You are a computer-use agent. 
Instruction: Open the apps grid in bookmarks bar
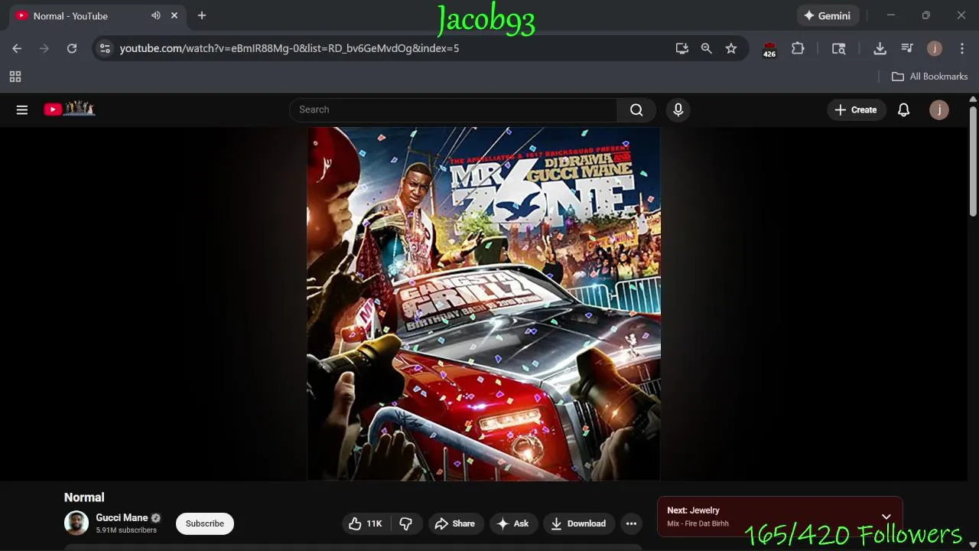coord(15,77)
